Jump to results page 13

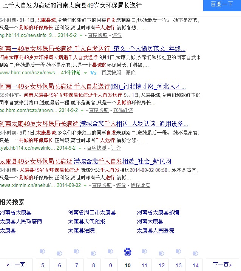pyautogui.click(x=178, y=265)
